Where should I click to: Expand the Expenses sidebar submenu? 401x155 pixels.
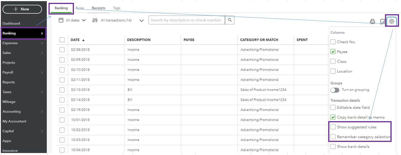(x=42, y=43)
